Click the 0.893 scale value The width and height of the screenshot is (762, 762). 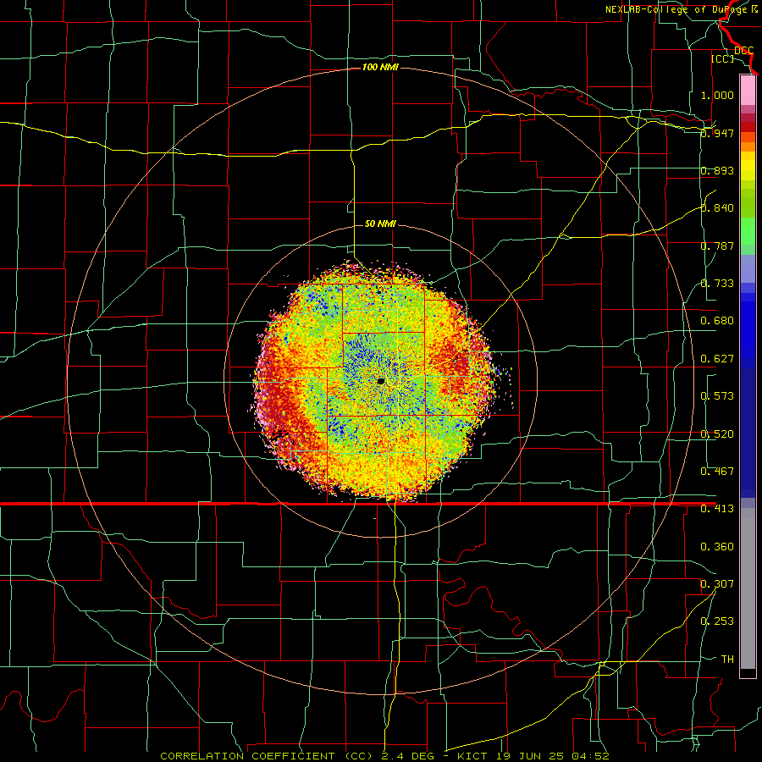pyautogui.click(x=717, y=170)
